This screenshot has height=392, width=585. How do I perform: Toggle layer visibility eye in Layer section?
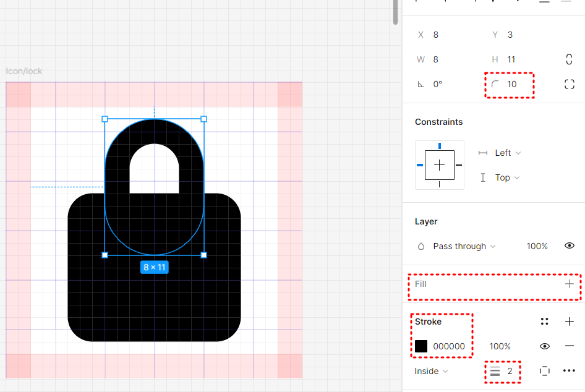click(x=569, y=245)
